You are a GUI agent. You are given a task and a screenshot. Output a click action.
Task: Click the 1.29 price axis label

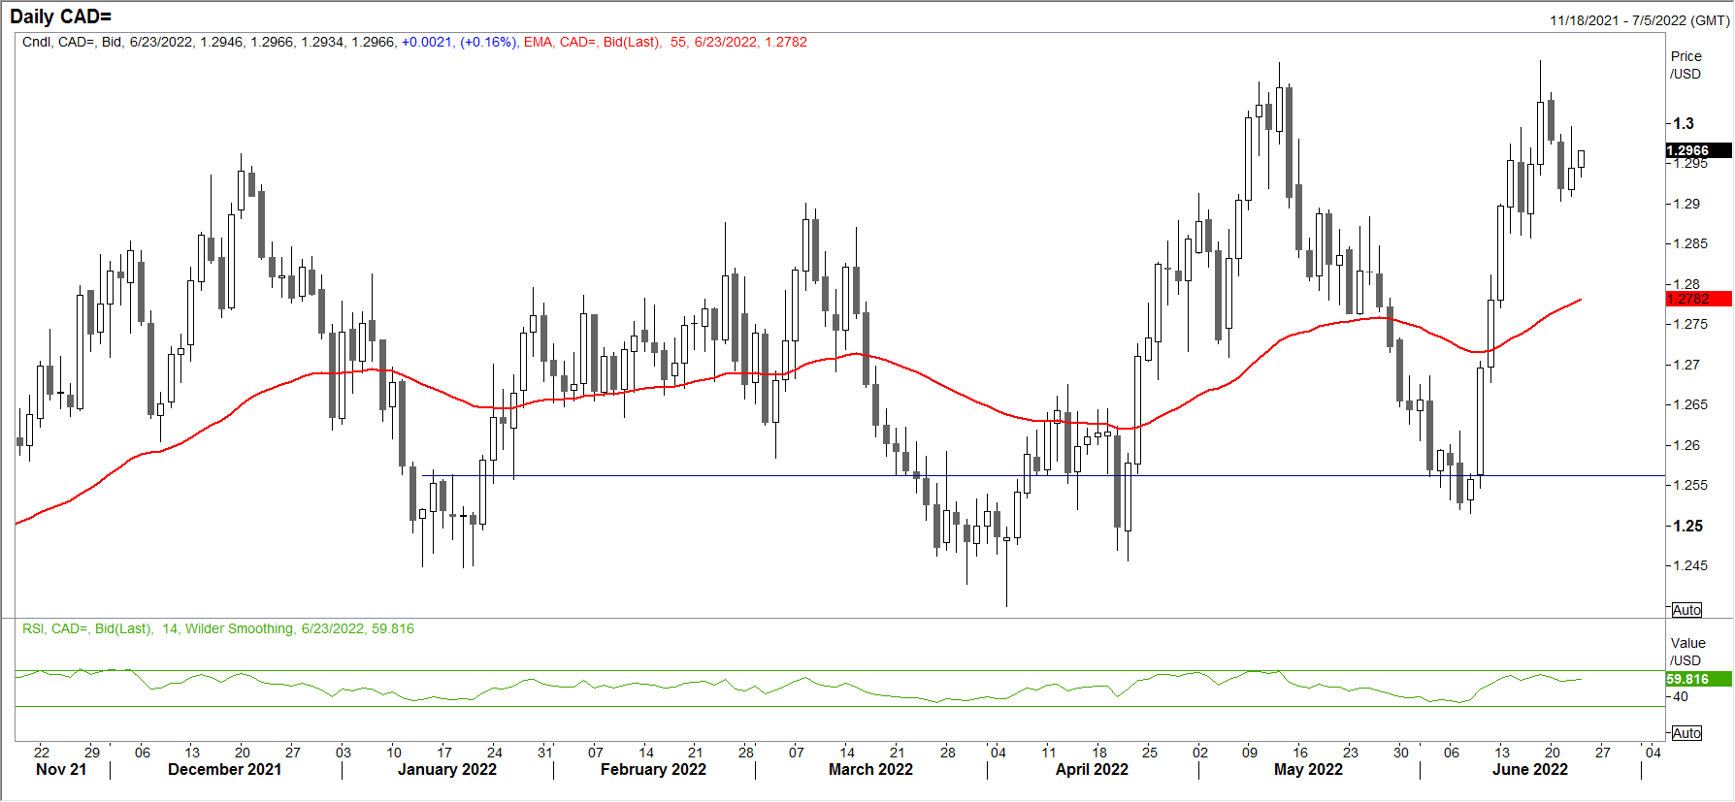pyautogui.click(x=1686, y=204)
